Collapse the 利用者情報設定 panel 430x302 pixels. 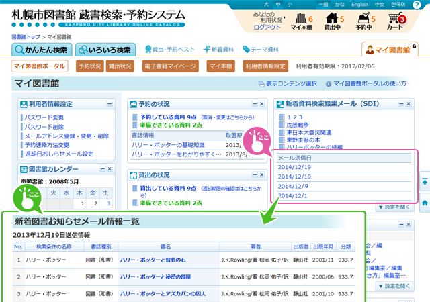tap(110, 104)
